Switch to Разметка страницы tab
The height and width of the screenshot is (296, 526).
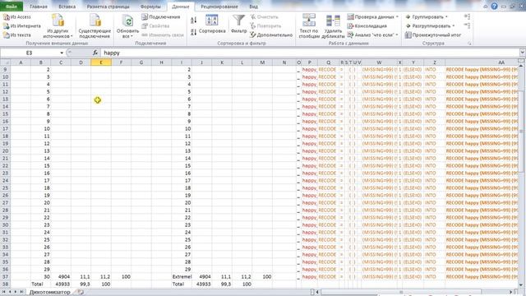point(108,7)
